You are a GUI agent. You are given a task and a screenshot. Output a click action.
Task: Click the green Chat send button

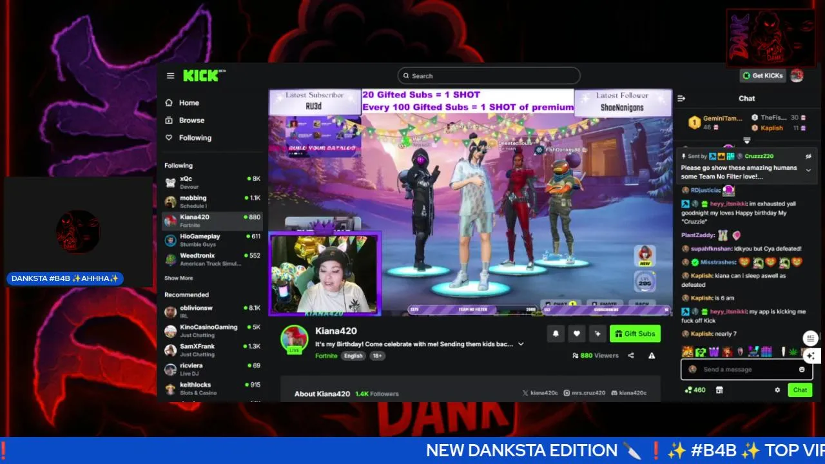(x=800, y=390)
